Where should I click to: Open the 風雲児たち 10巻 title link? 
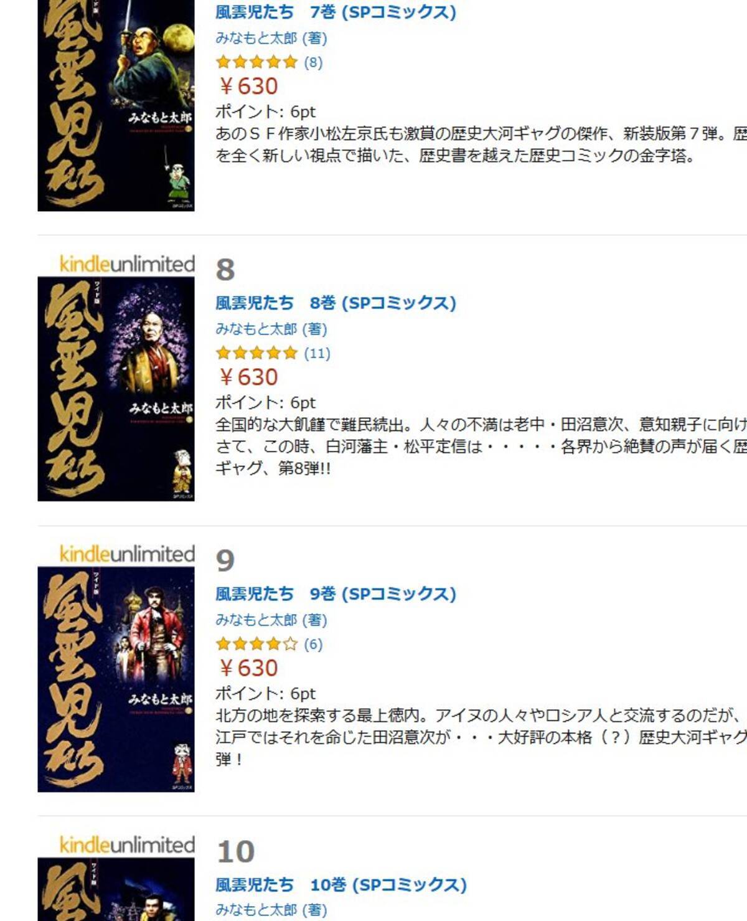coord(341,884)
